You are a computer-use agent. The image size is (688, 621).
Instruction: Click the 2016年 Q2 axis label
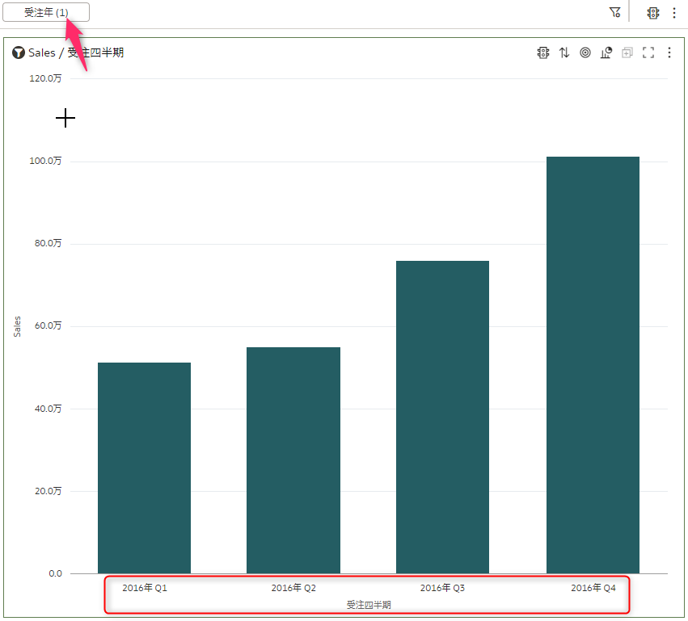(293, 588)
